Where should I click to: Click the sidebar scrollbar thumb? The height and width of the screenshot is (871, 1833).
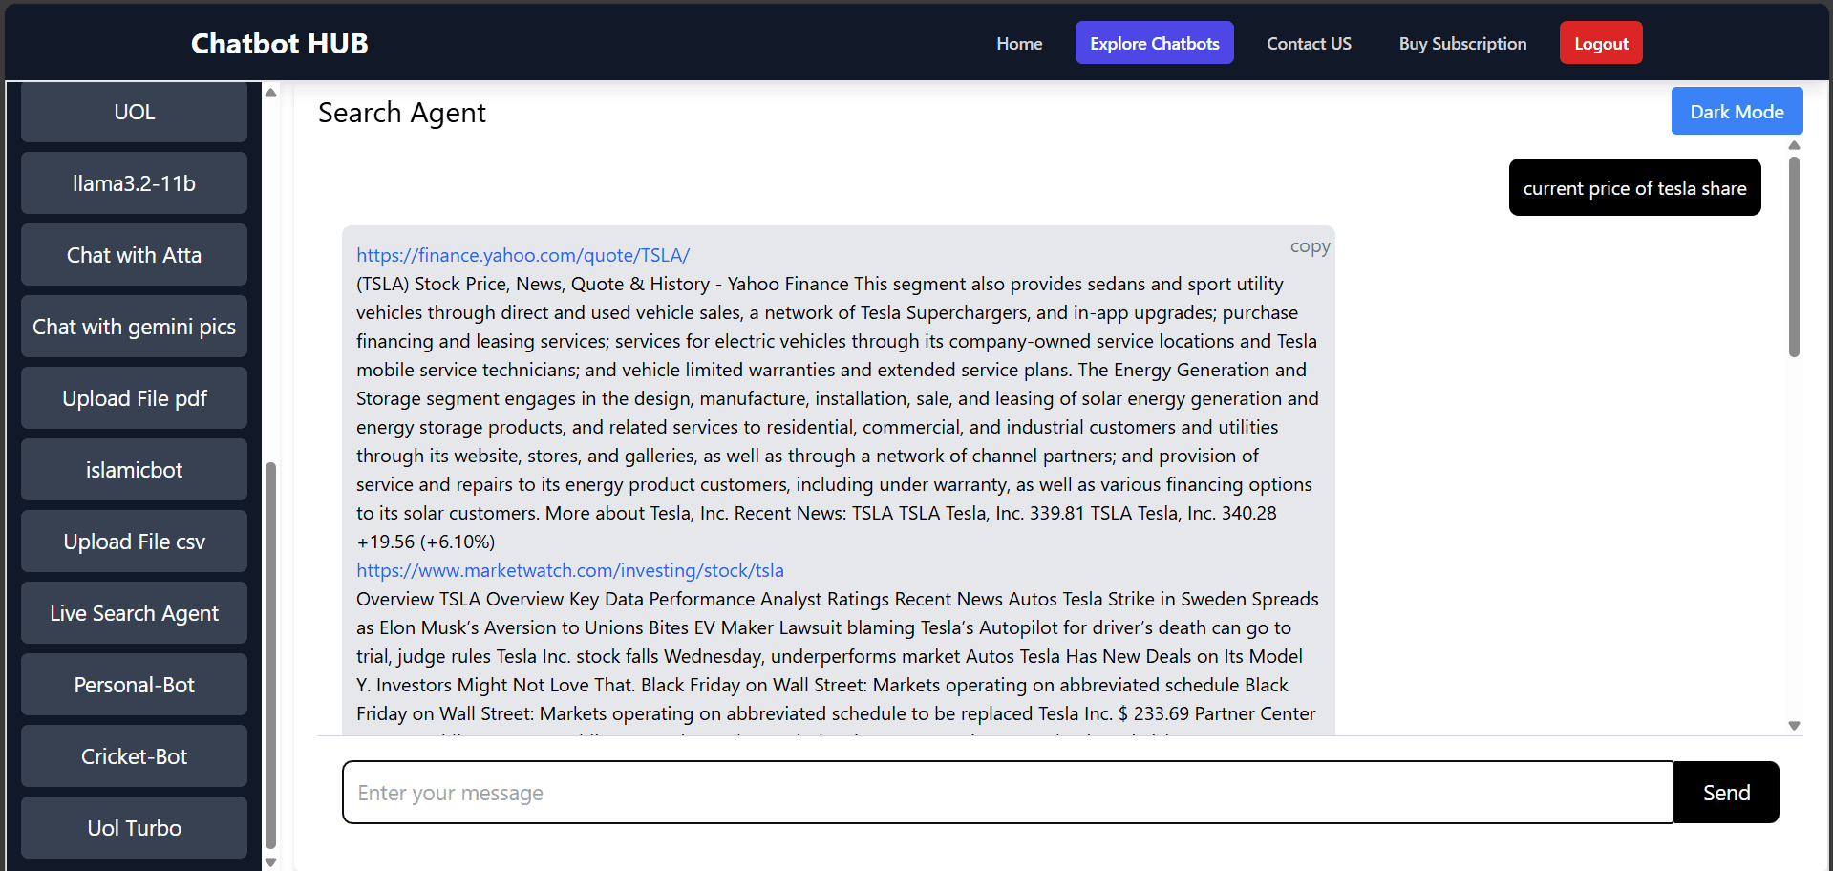(x=270, y=655)
